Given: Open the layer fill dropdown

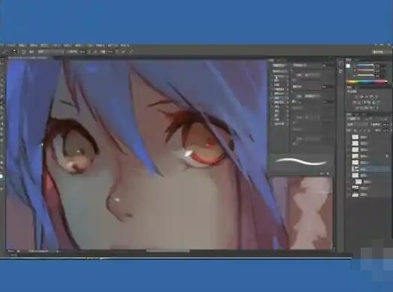Looking at the screenshot, I should [x=386, y=130].
